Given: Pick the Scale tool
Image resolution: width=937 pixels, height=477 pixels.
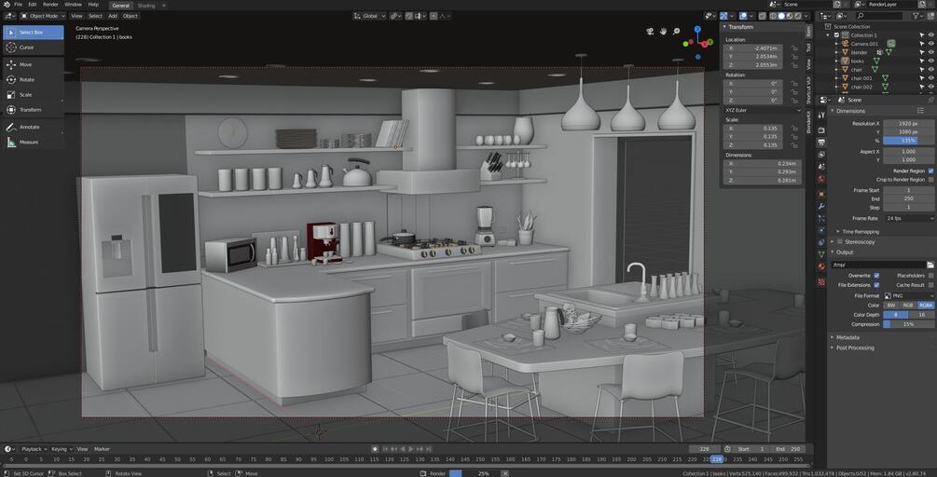Looking at the screenshot, I should point(33,94).
